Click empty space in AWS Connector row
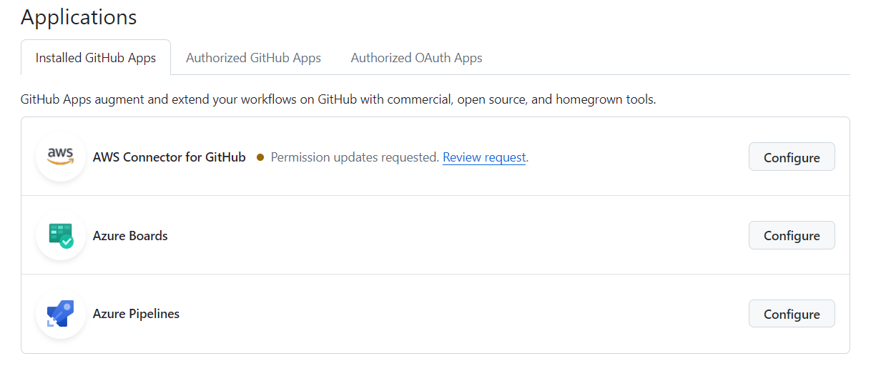The width and height of the screenshot is (871, 366). point(636,157)
